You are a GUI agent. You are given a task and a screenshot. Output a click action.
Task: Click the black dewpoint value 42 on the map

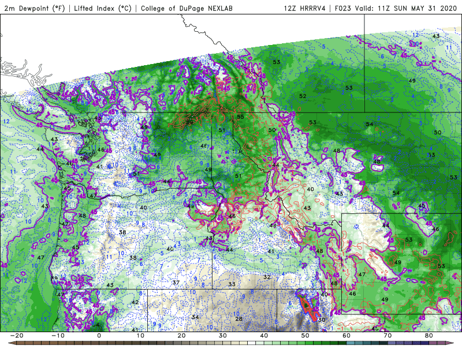tap(135, 302)
